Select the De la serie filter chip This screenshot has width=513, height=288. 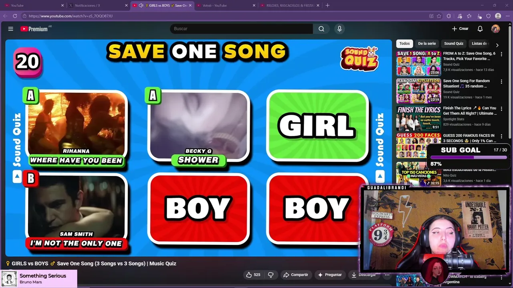click(427, 44)
